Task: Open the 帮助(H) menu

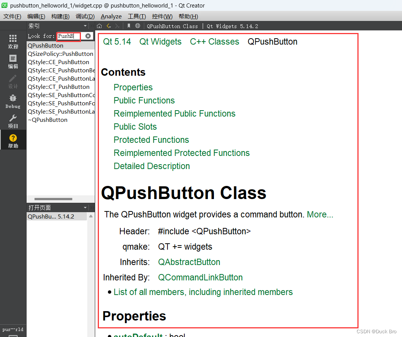Action: (188, 16)
